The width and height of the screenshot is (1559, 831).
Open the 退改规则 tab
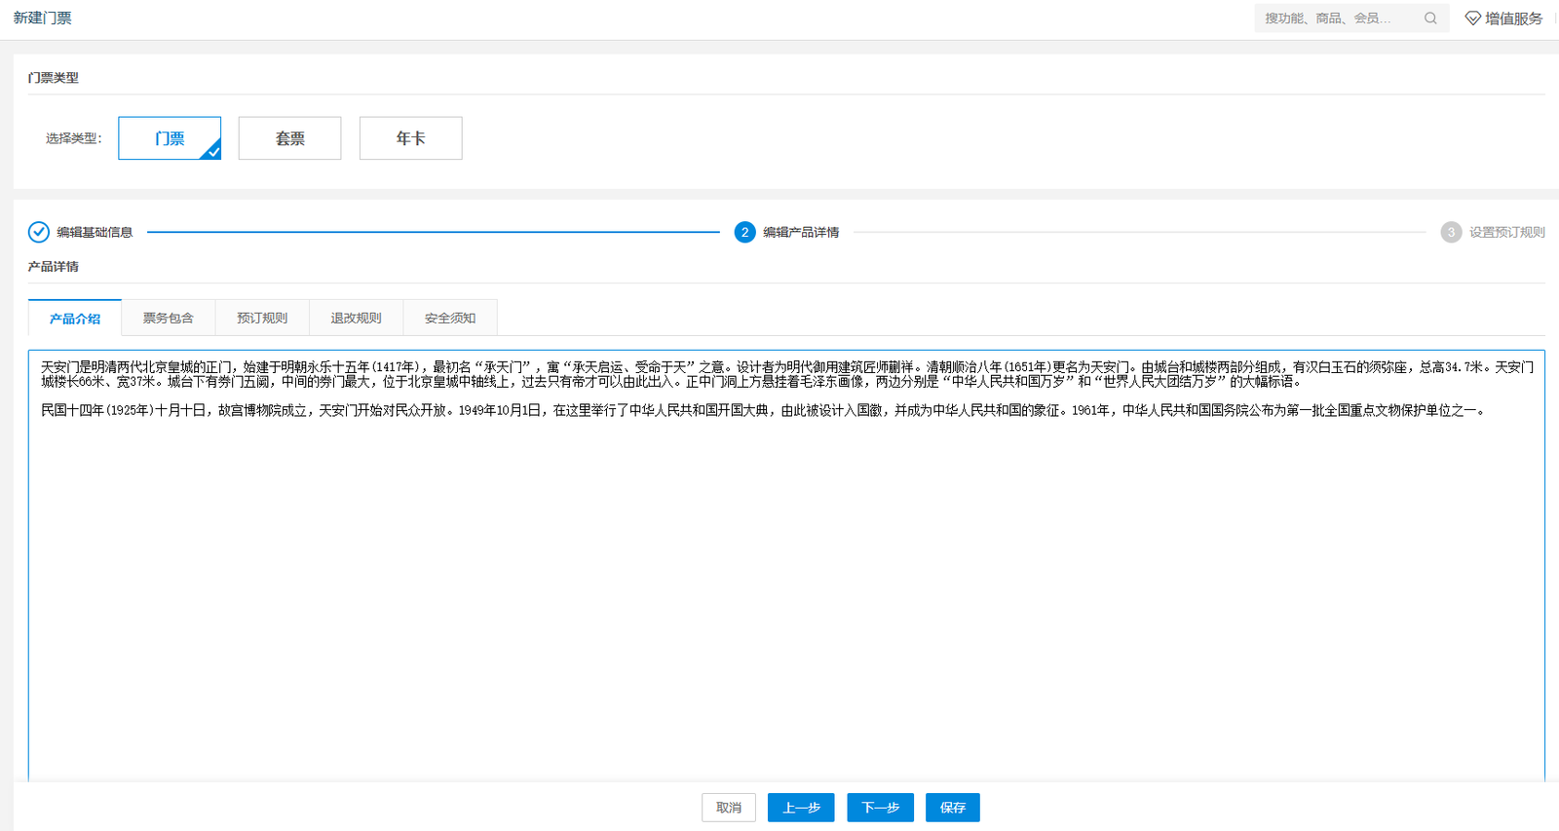pyautogui.click(x=356, y=319)
